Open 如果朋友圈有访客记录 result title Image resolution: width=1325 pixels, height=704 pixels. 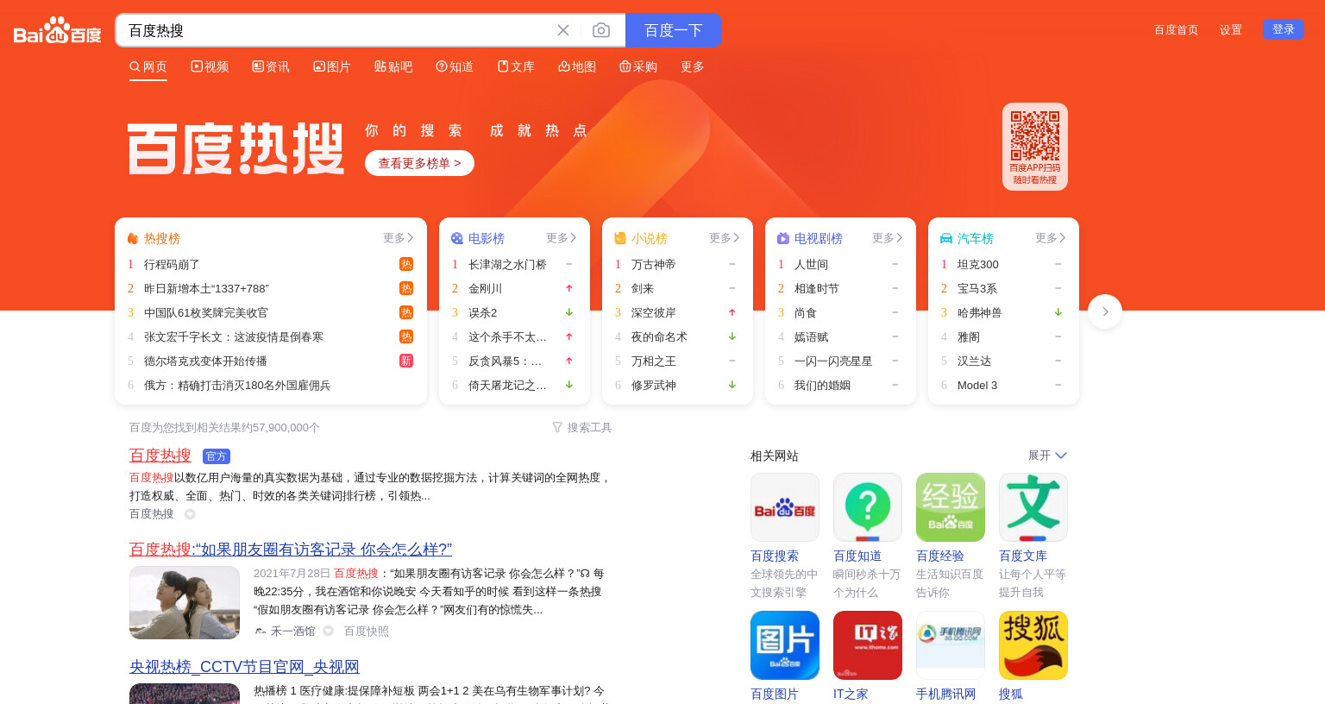[x=291, y=550]
